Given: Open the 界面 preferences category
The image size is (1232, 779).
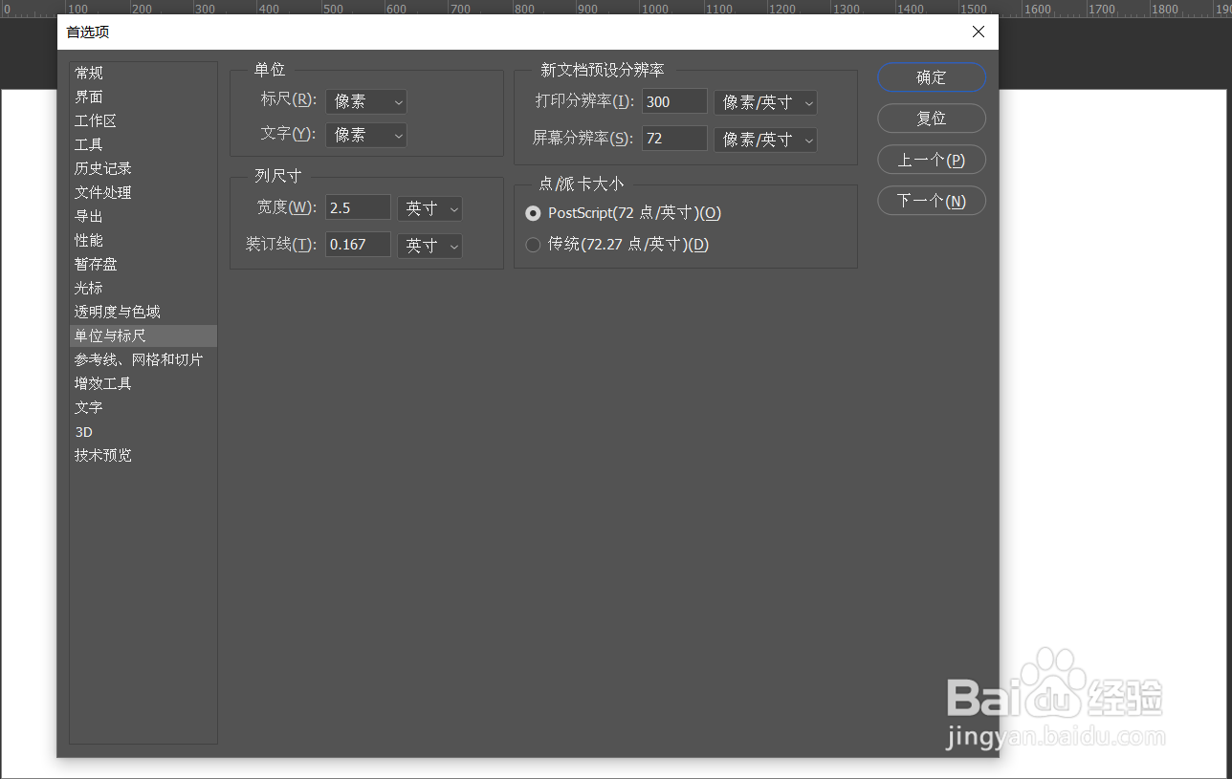Looking at the screenshot, I should (x=143, y=97).
